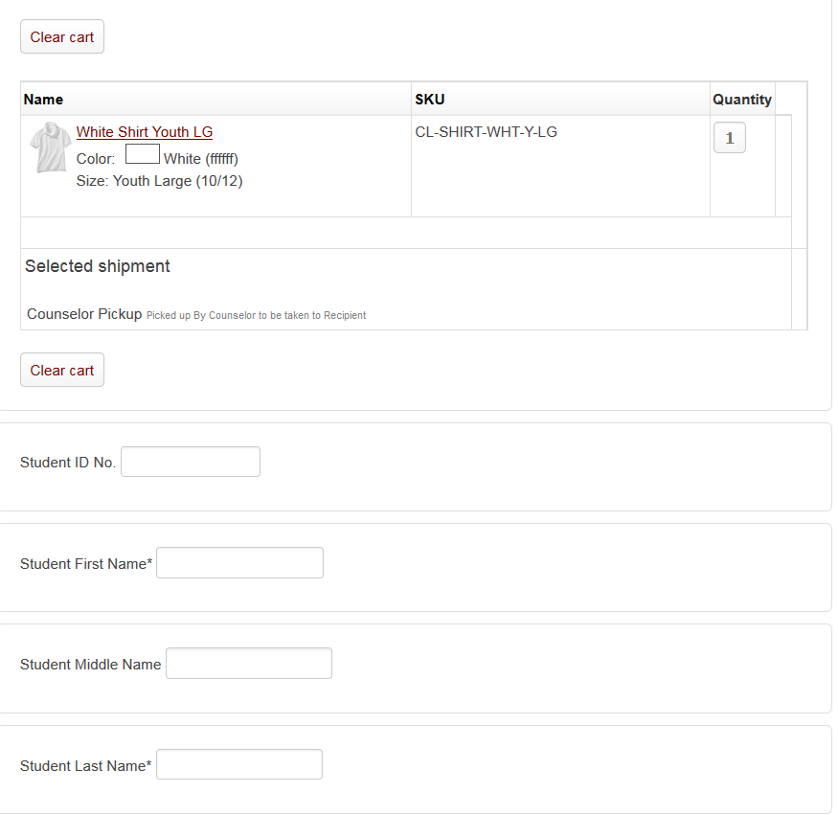Click the Student First Name text field
Image resolution: width=838 pixels, height=815 pixels.
click(239, 562)
